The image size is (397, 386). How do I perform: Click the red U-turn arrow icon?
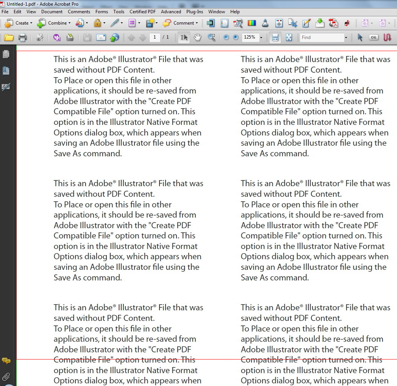point(388,38)
